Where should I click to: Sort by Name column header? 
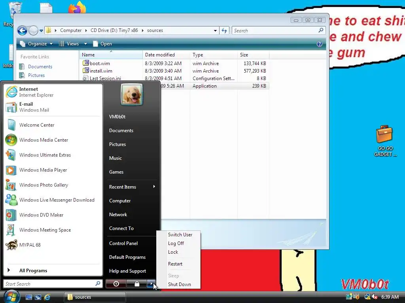(111, 55)
